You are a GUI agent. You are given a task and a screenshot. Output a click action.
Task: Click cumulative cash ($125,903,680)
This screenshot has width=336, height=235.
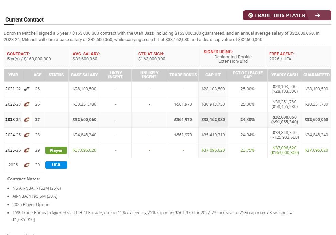285,137
